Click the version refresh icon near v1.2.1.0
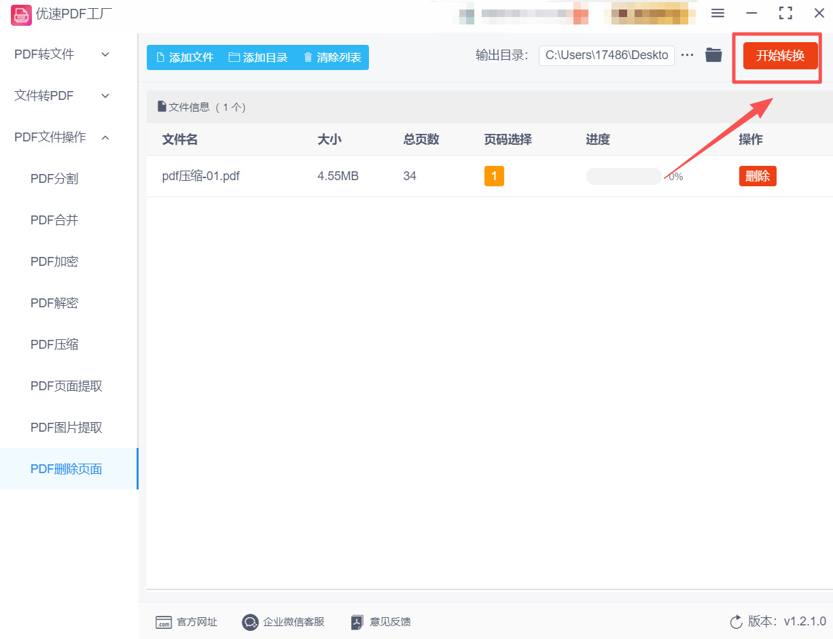This screenshot has width=833, height=639. click(735, 621)
